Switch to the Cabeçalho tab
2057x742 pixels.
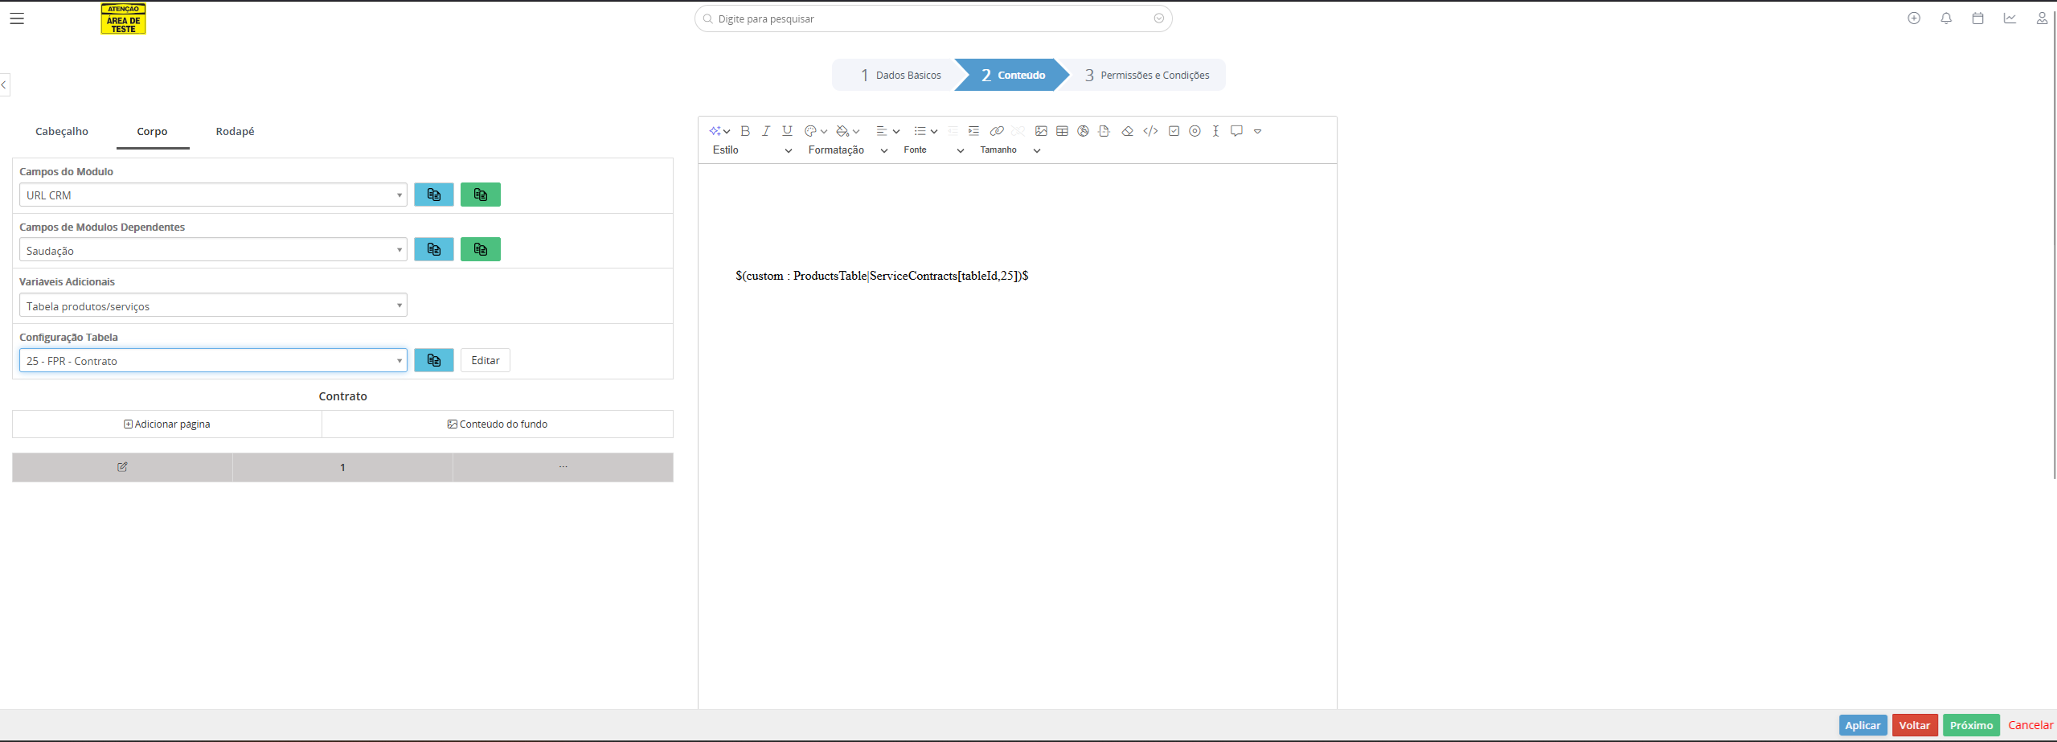click(62, 131)
